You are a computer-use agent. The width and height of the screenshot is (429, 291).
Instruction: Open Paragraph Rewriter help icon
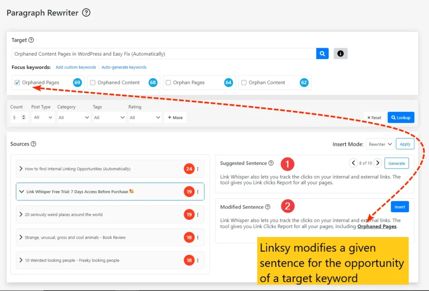(86, 13)
